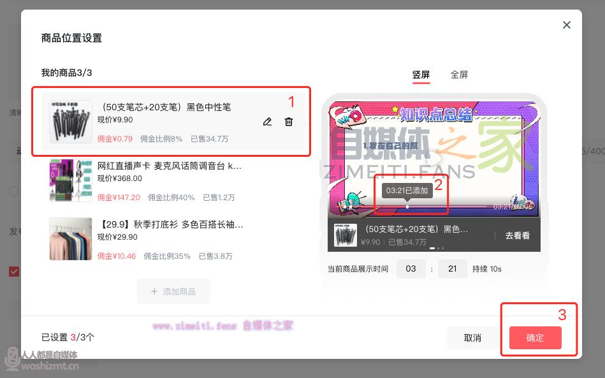Switch to 竖屏 tab

[x=421, y=75]
